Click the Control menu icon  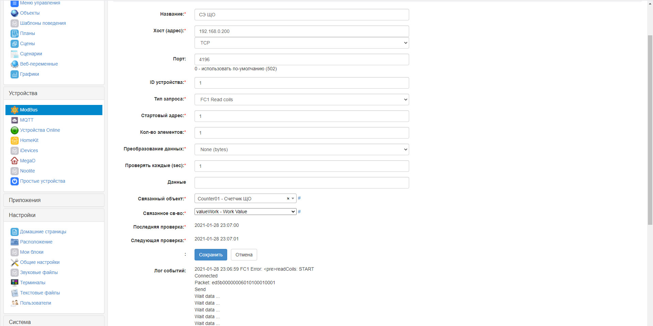point(14,3)
